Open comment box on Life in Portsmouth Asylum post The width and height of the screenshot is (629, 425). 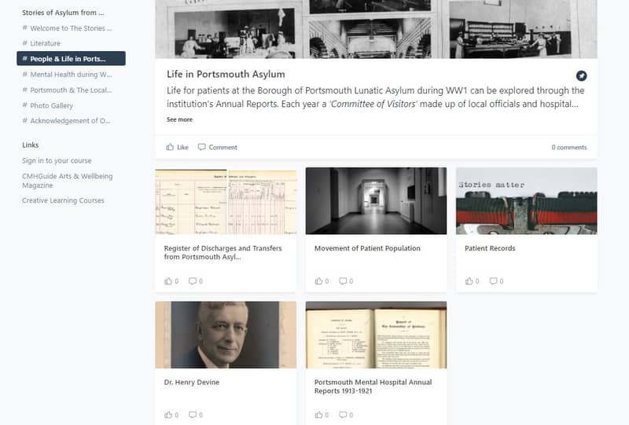218,147
